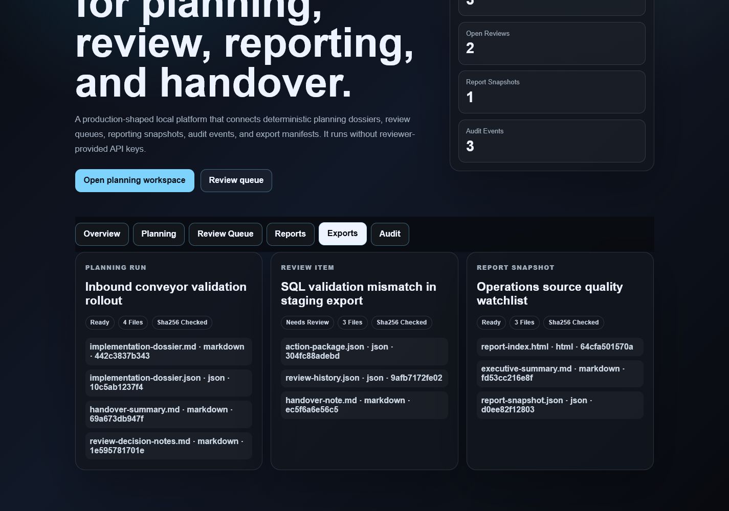Screen dimensions: 729x511
Task: Click the Report Snapshots stat card
Action: (x=552, y=92)
